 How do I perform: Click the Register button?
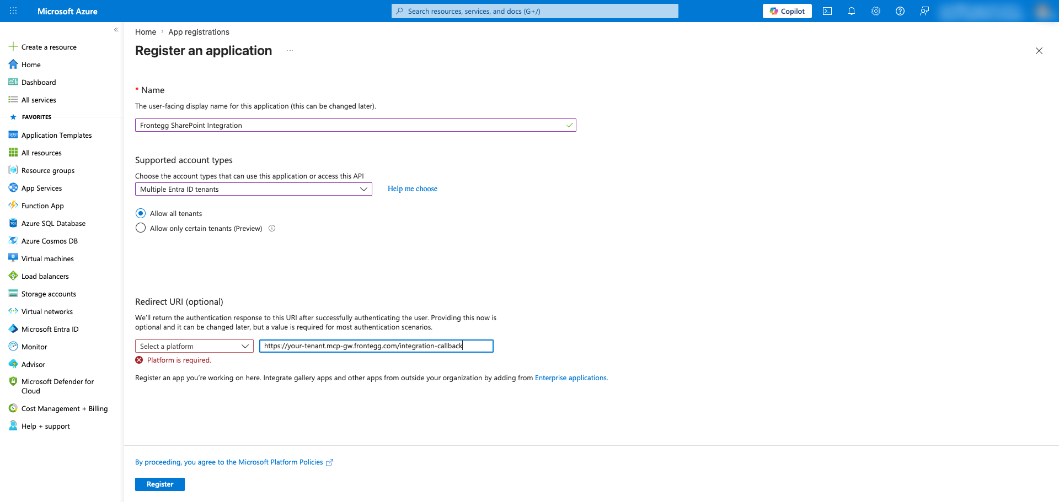coord(160,484)
